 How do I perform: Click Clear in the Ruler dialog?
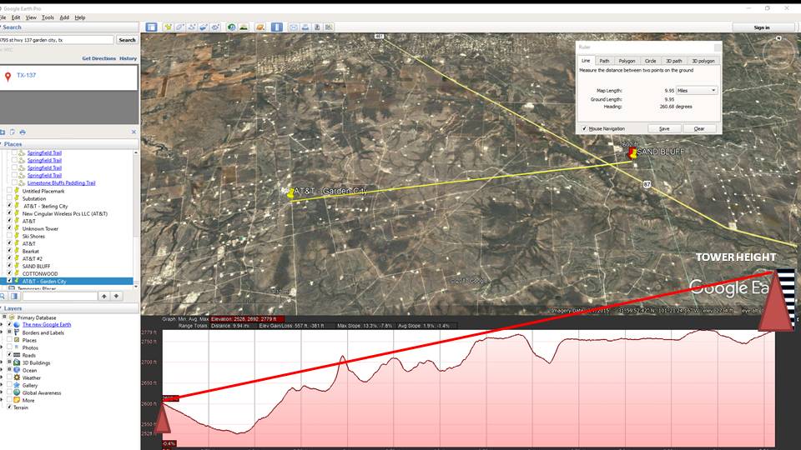[699, 128]
